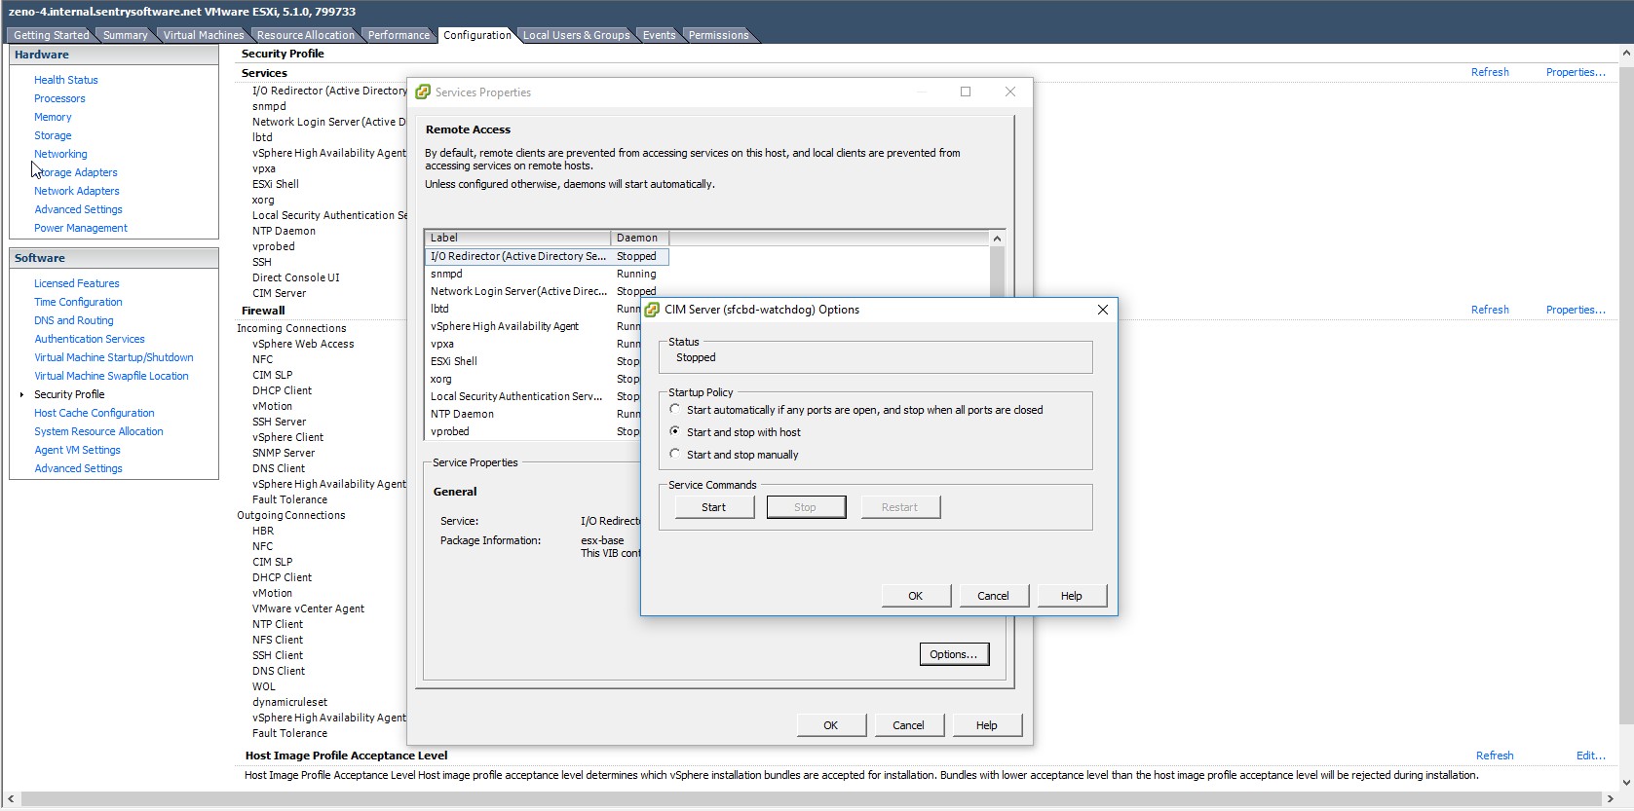Image resolution: width=1634 pixels, height=811 pixels.
Task: Open Processors in Hardware panel
Action: point(59,98)
